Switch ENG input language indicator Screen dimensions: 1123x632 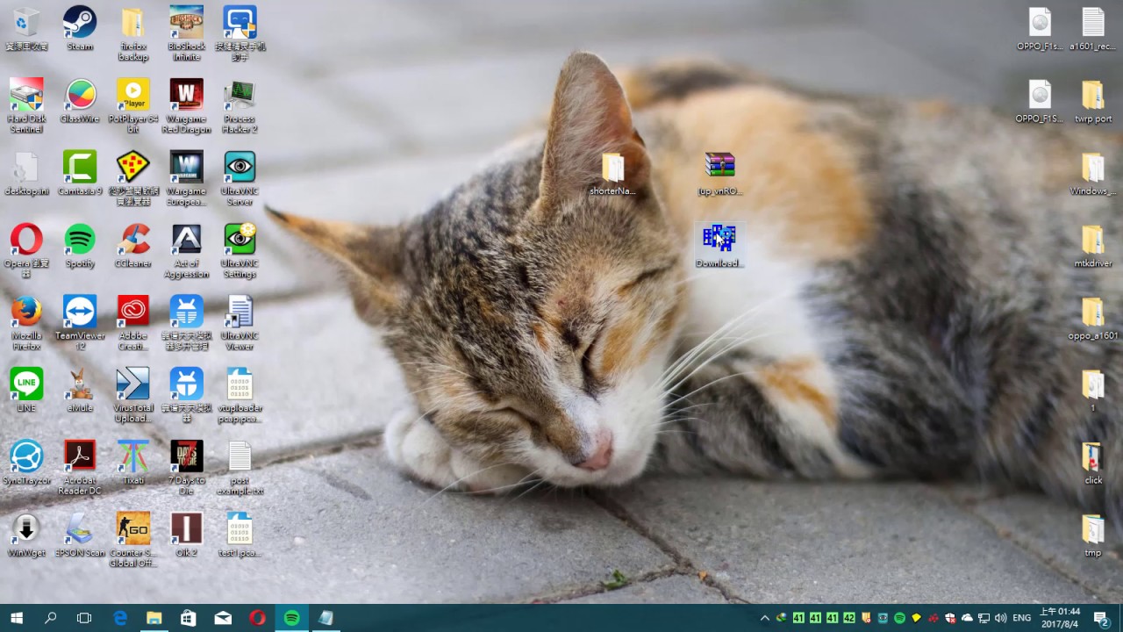[1022, 618]
